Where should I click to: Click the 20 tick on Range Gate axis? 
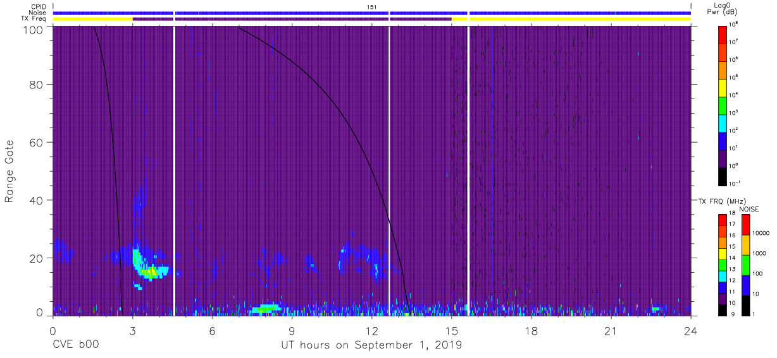37,258
